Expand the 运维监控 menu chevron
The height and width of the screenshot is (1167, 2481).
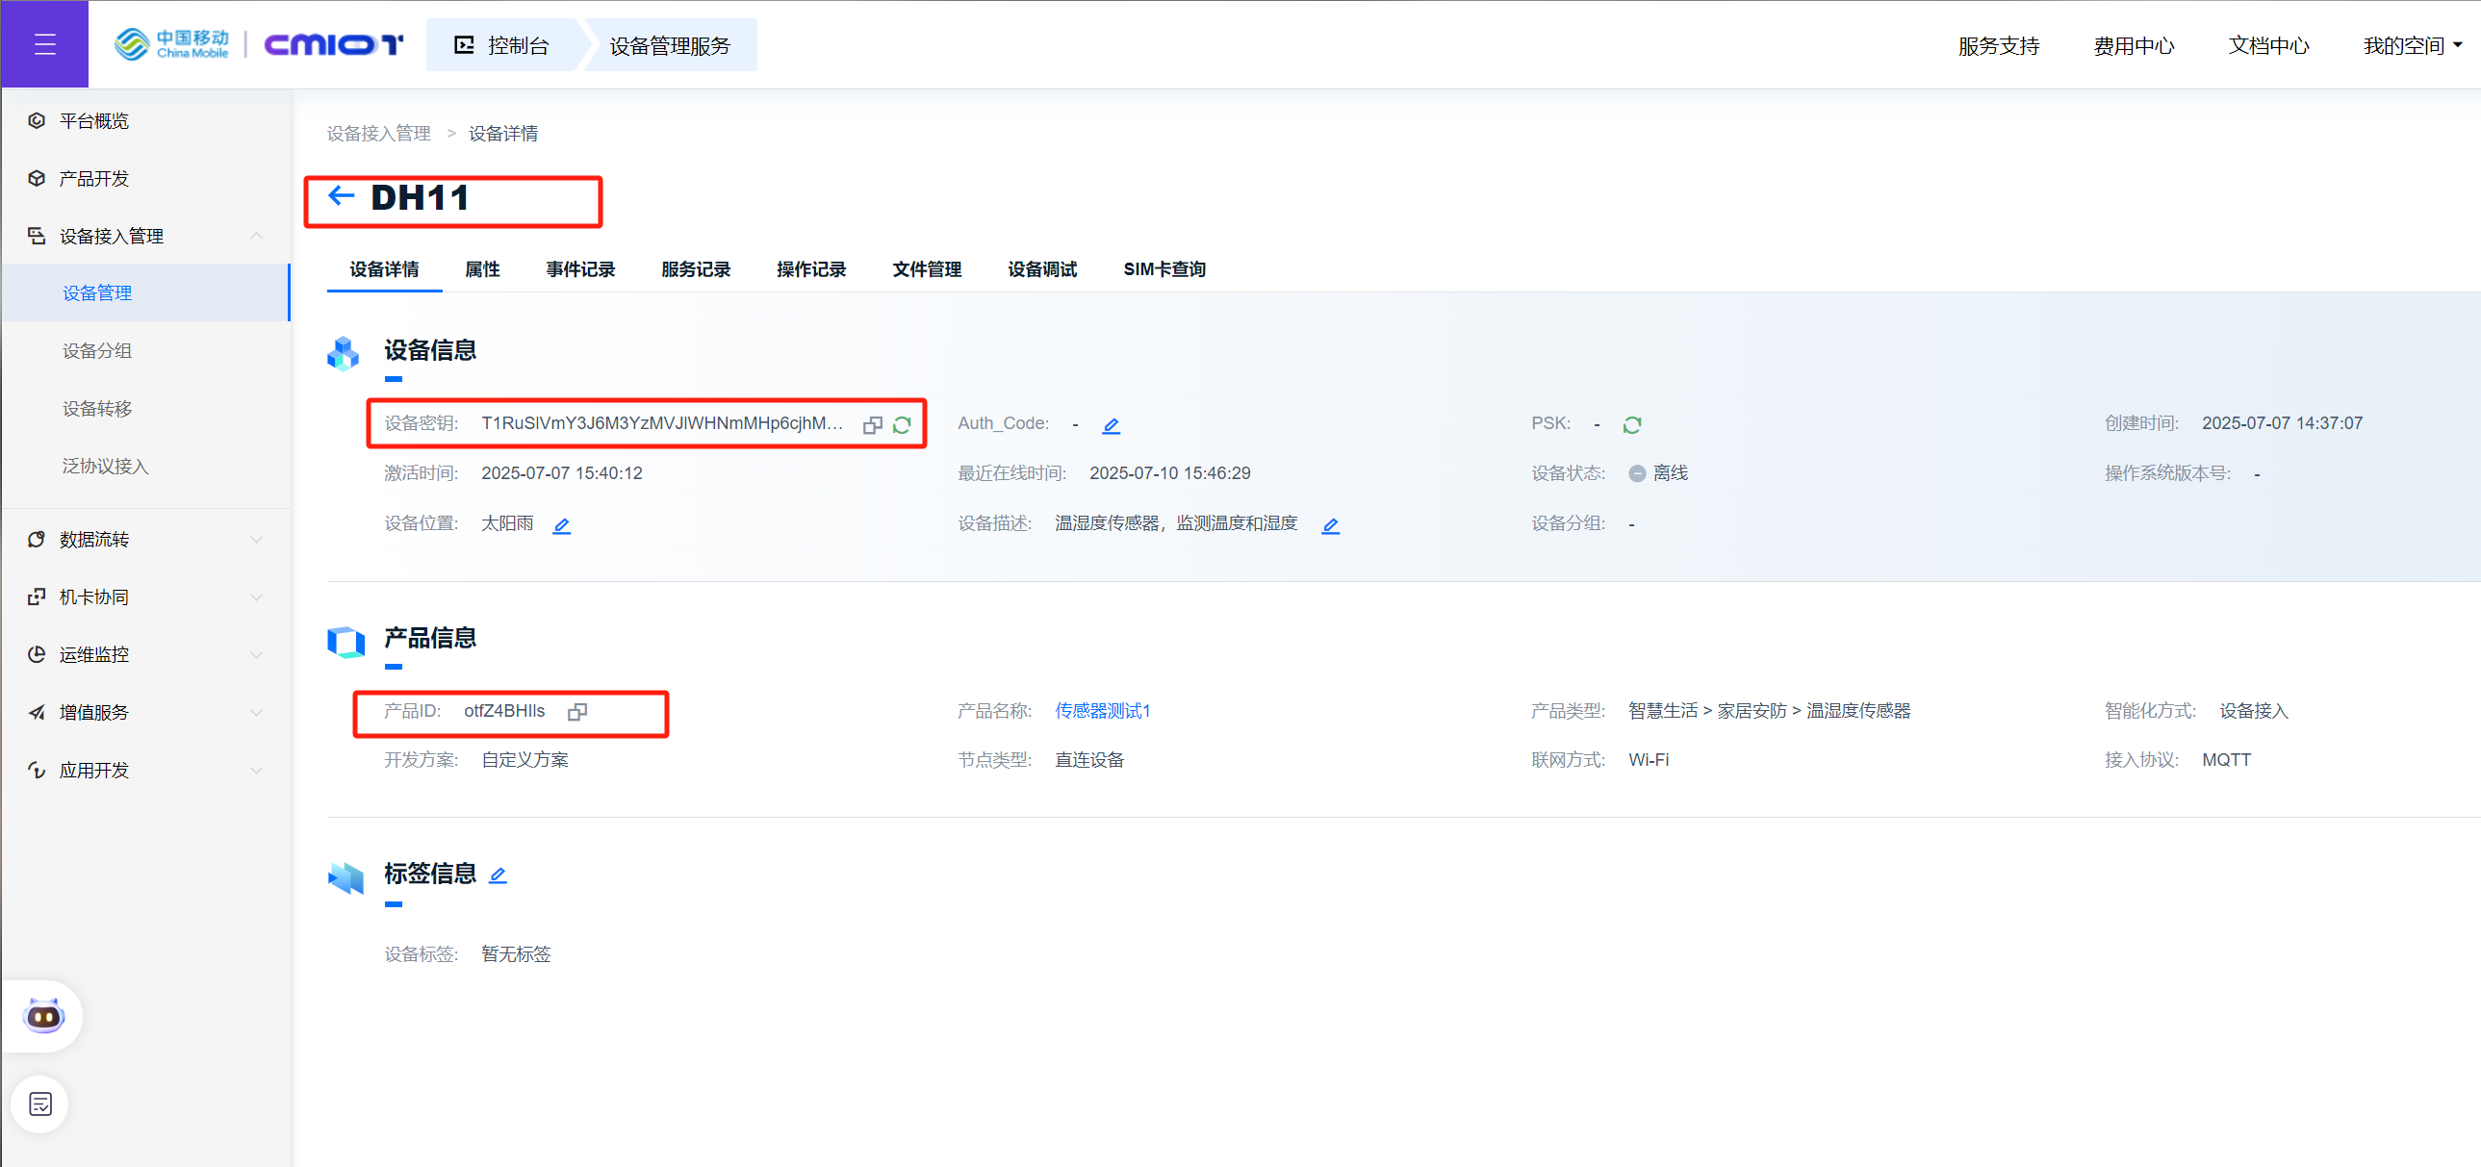[x=256, y=655]
